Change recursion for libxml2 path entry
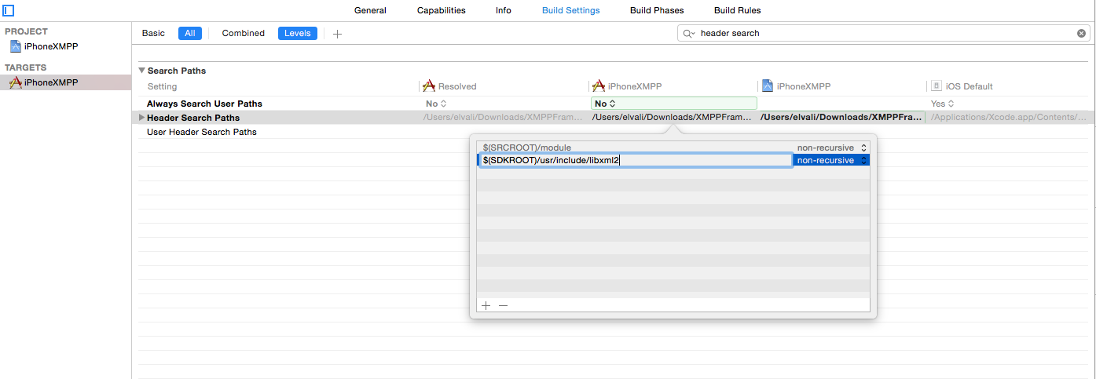Viewport: 1096px width, 379px height. tap(831, 160)
